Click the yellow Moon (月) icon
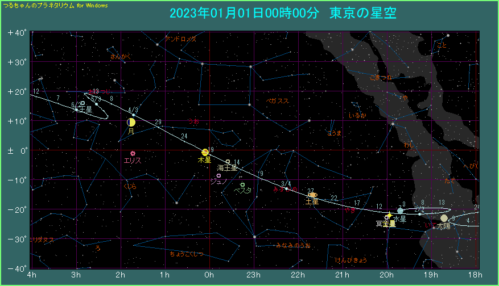The height and width of the screenshot is (286, 499). 131,122
